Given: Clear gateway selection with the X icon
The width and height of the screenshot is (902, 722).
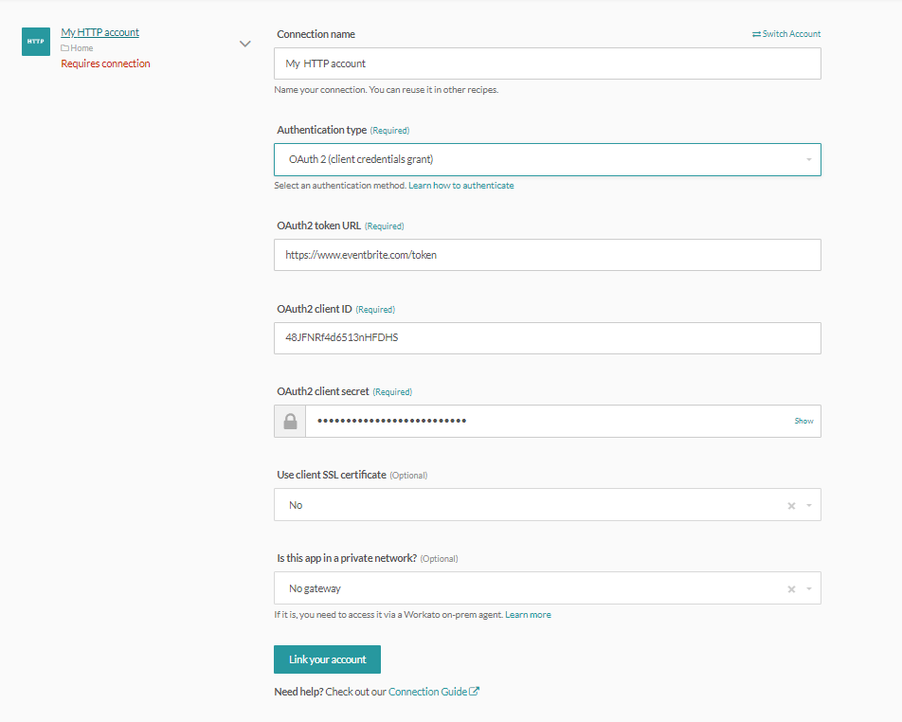Looking at the screenshot, I should click(x=790, y=588).
